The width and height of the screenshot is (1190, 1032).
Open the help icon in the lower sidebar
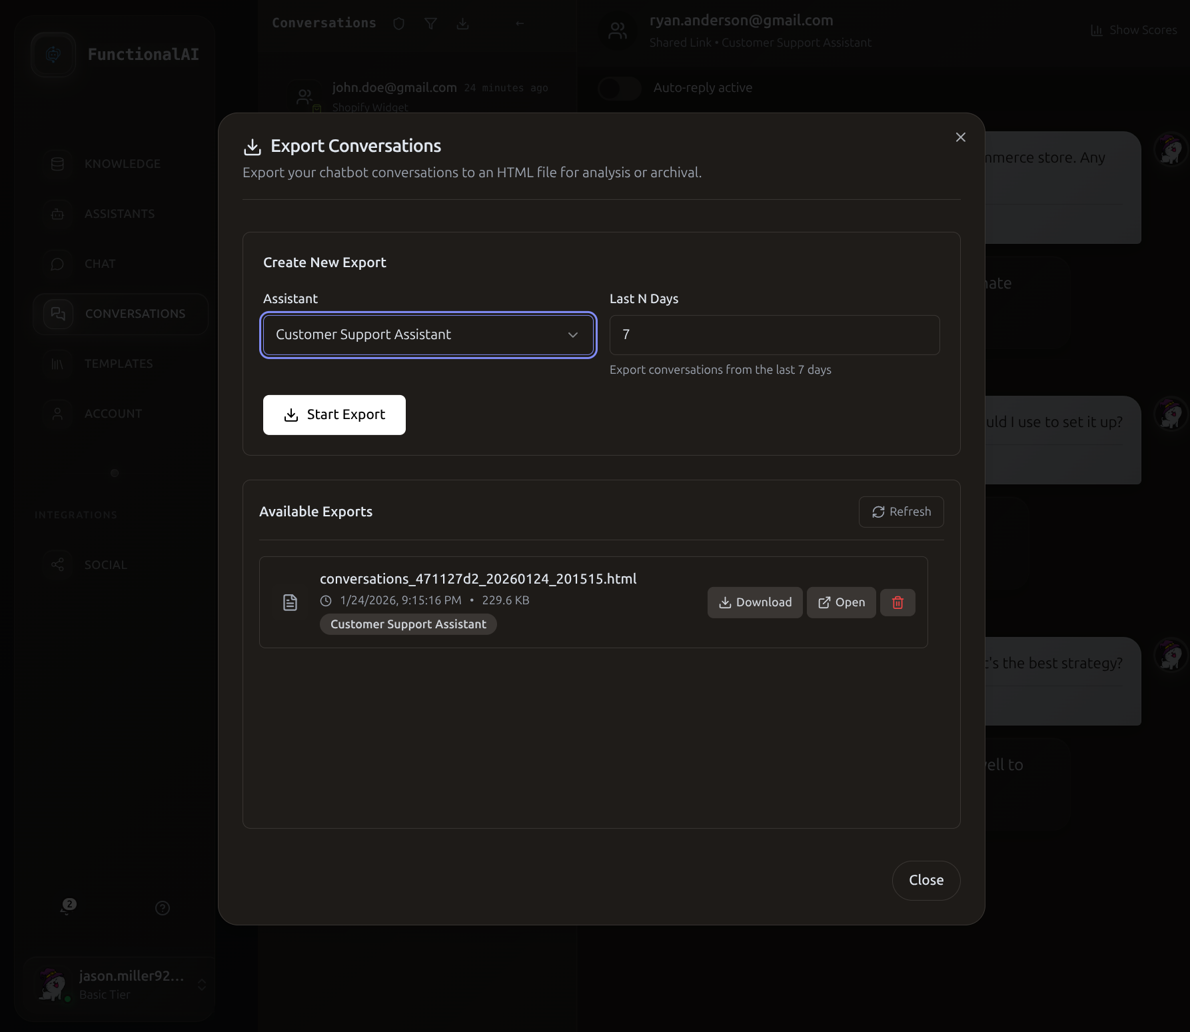pyautogui.click(x=162, y=908)
